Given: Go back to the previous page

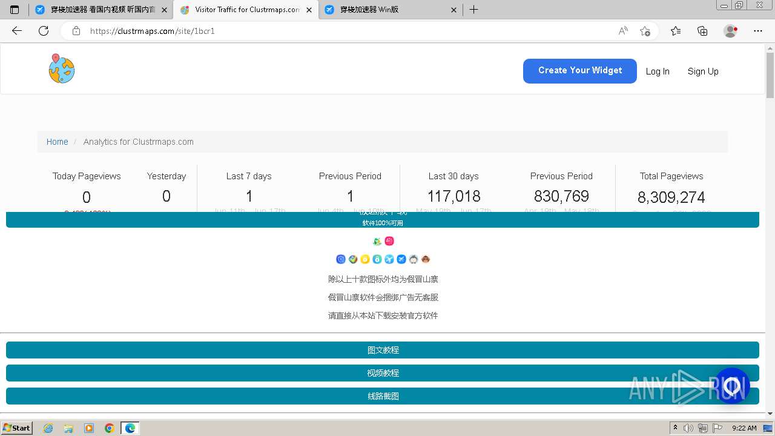Looking at the screenshot, I should click(x=17, y=31).
